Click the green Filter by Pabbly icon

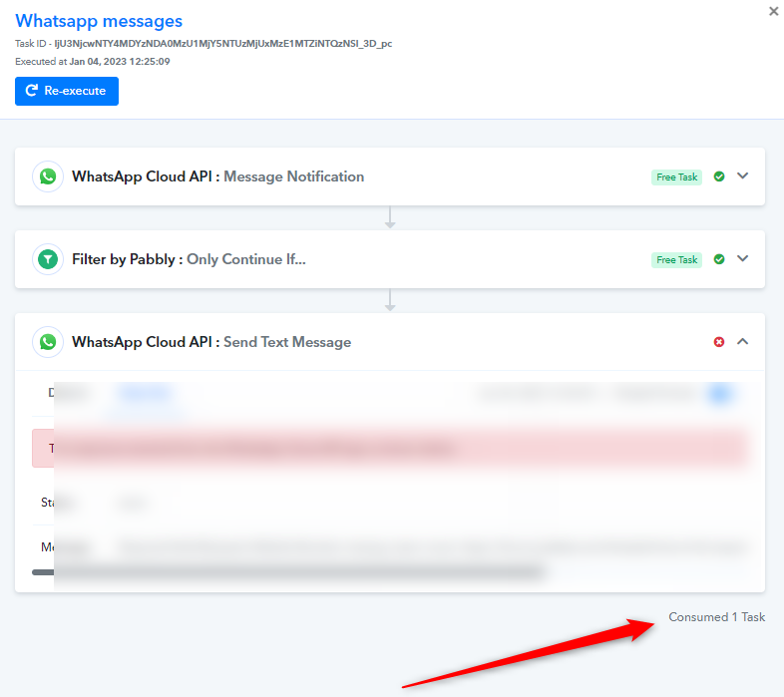point(48,259)
